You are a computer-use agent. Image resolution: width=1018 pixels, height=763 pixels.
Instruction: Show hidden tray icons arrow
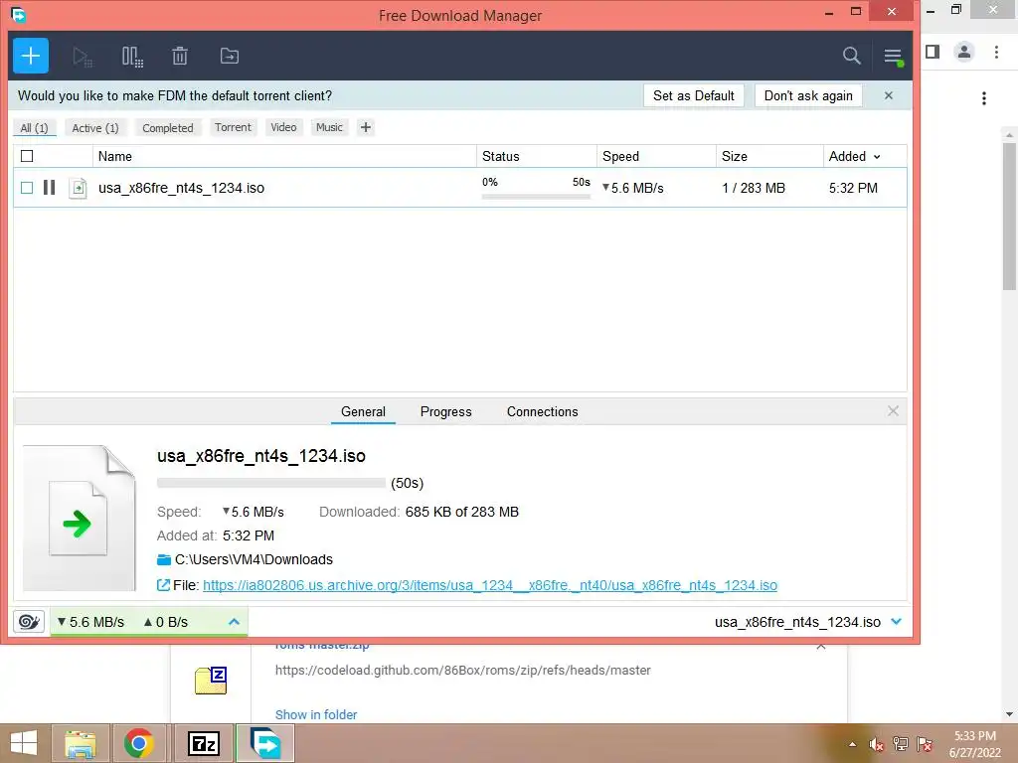pyautogui.click(x=852, y=744)
